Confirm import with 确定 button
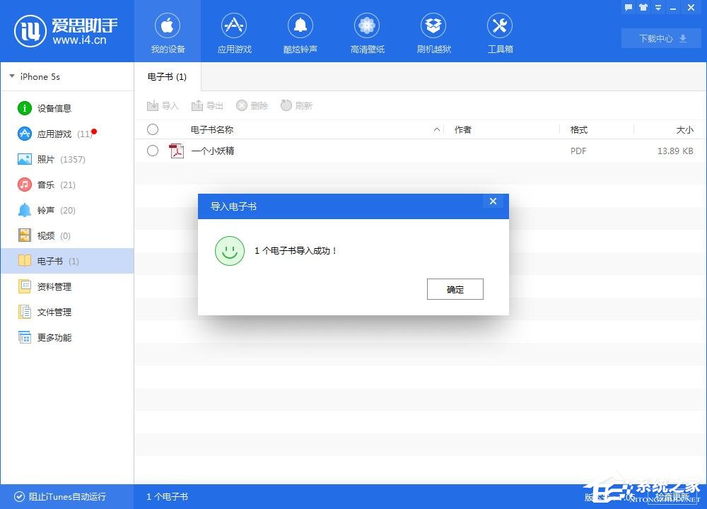Viewport: 707px width, 509px height. tap(455, 289)
